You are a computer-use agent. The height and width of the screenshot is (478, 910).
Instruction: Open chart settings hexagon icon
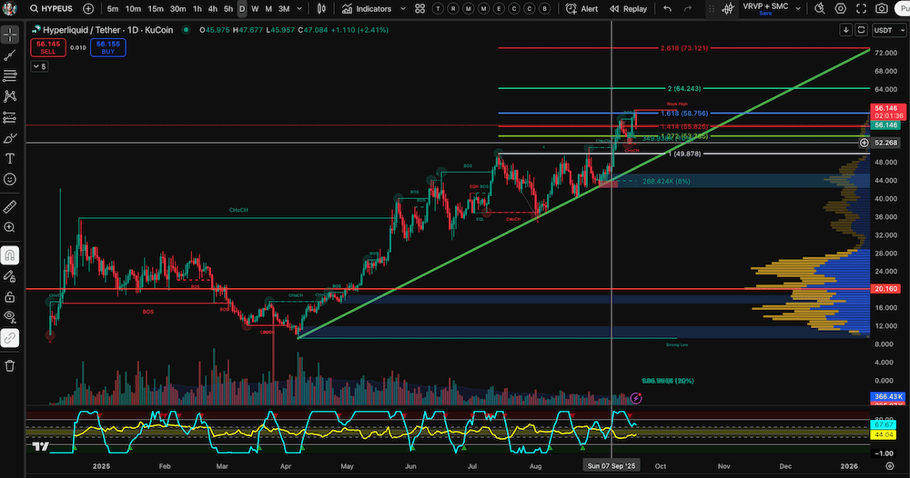pyautogui.click(x=840, y=9)
